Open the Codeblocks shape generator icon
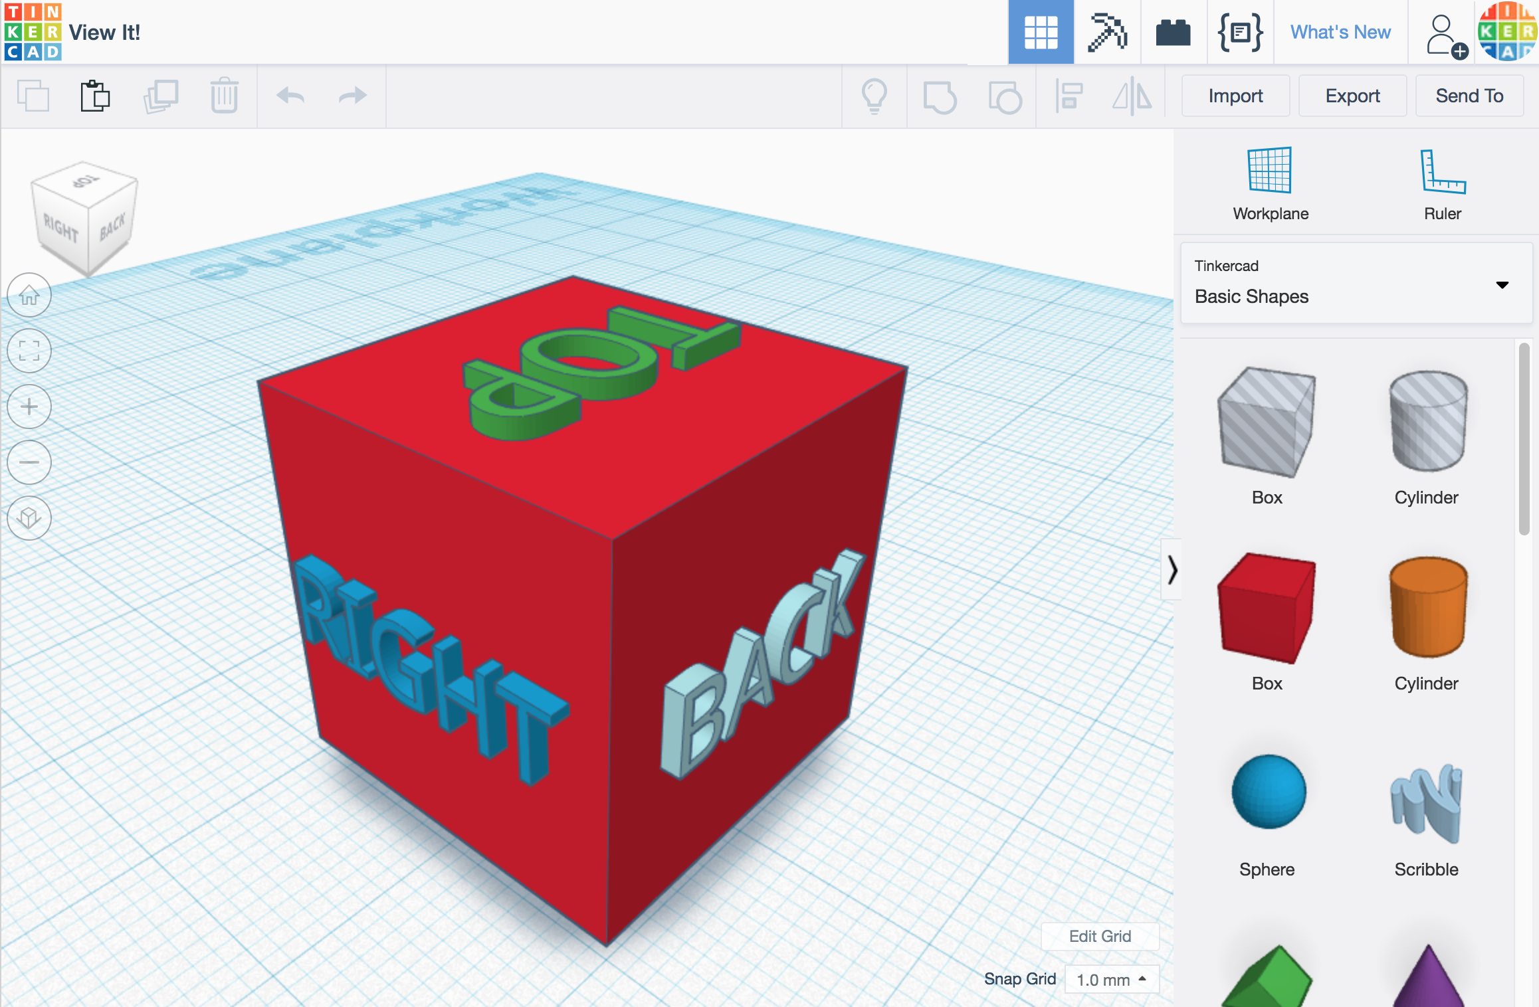The height and width of the screenshot is (1007, 1539). pyautogui.click(x=1240, y=32)
